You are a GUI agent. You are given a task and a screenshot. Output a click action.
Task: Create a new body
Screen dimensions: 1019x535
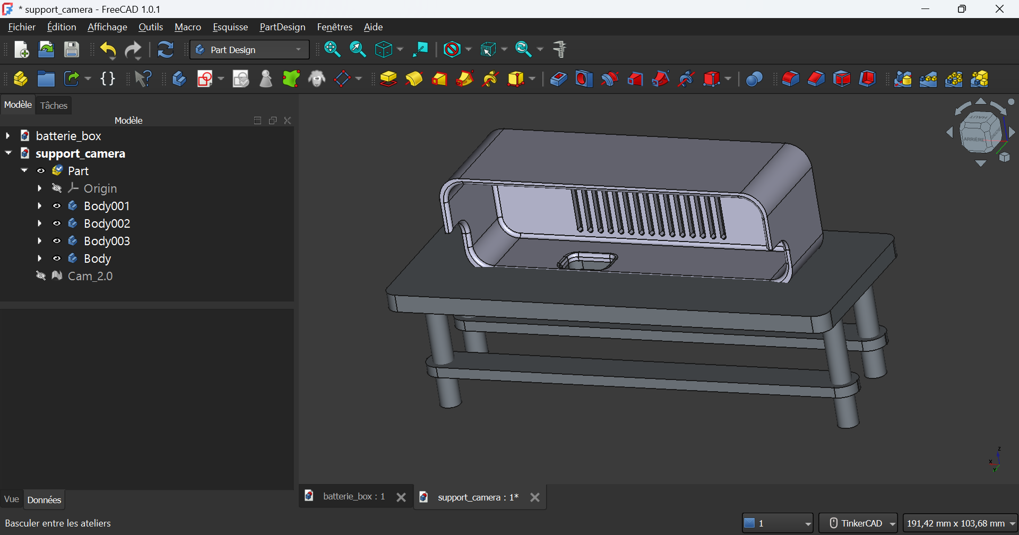click(x=179, y=79)
